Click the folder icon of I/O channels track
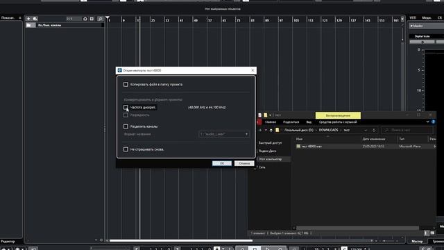 click(x=28, y=25)
